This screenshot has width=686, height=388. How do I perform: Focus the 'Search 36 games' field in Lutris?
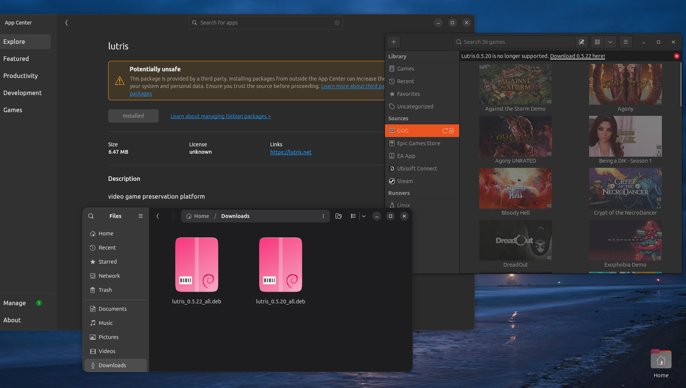tap(514, 42)
